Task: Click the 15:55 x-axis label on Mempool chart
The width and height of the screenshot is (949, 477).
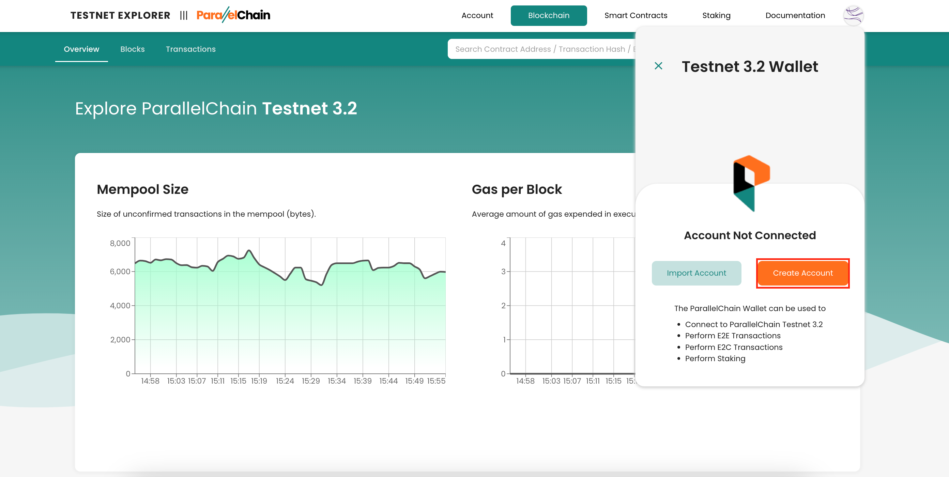Action: [436, 381]
